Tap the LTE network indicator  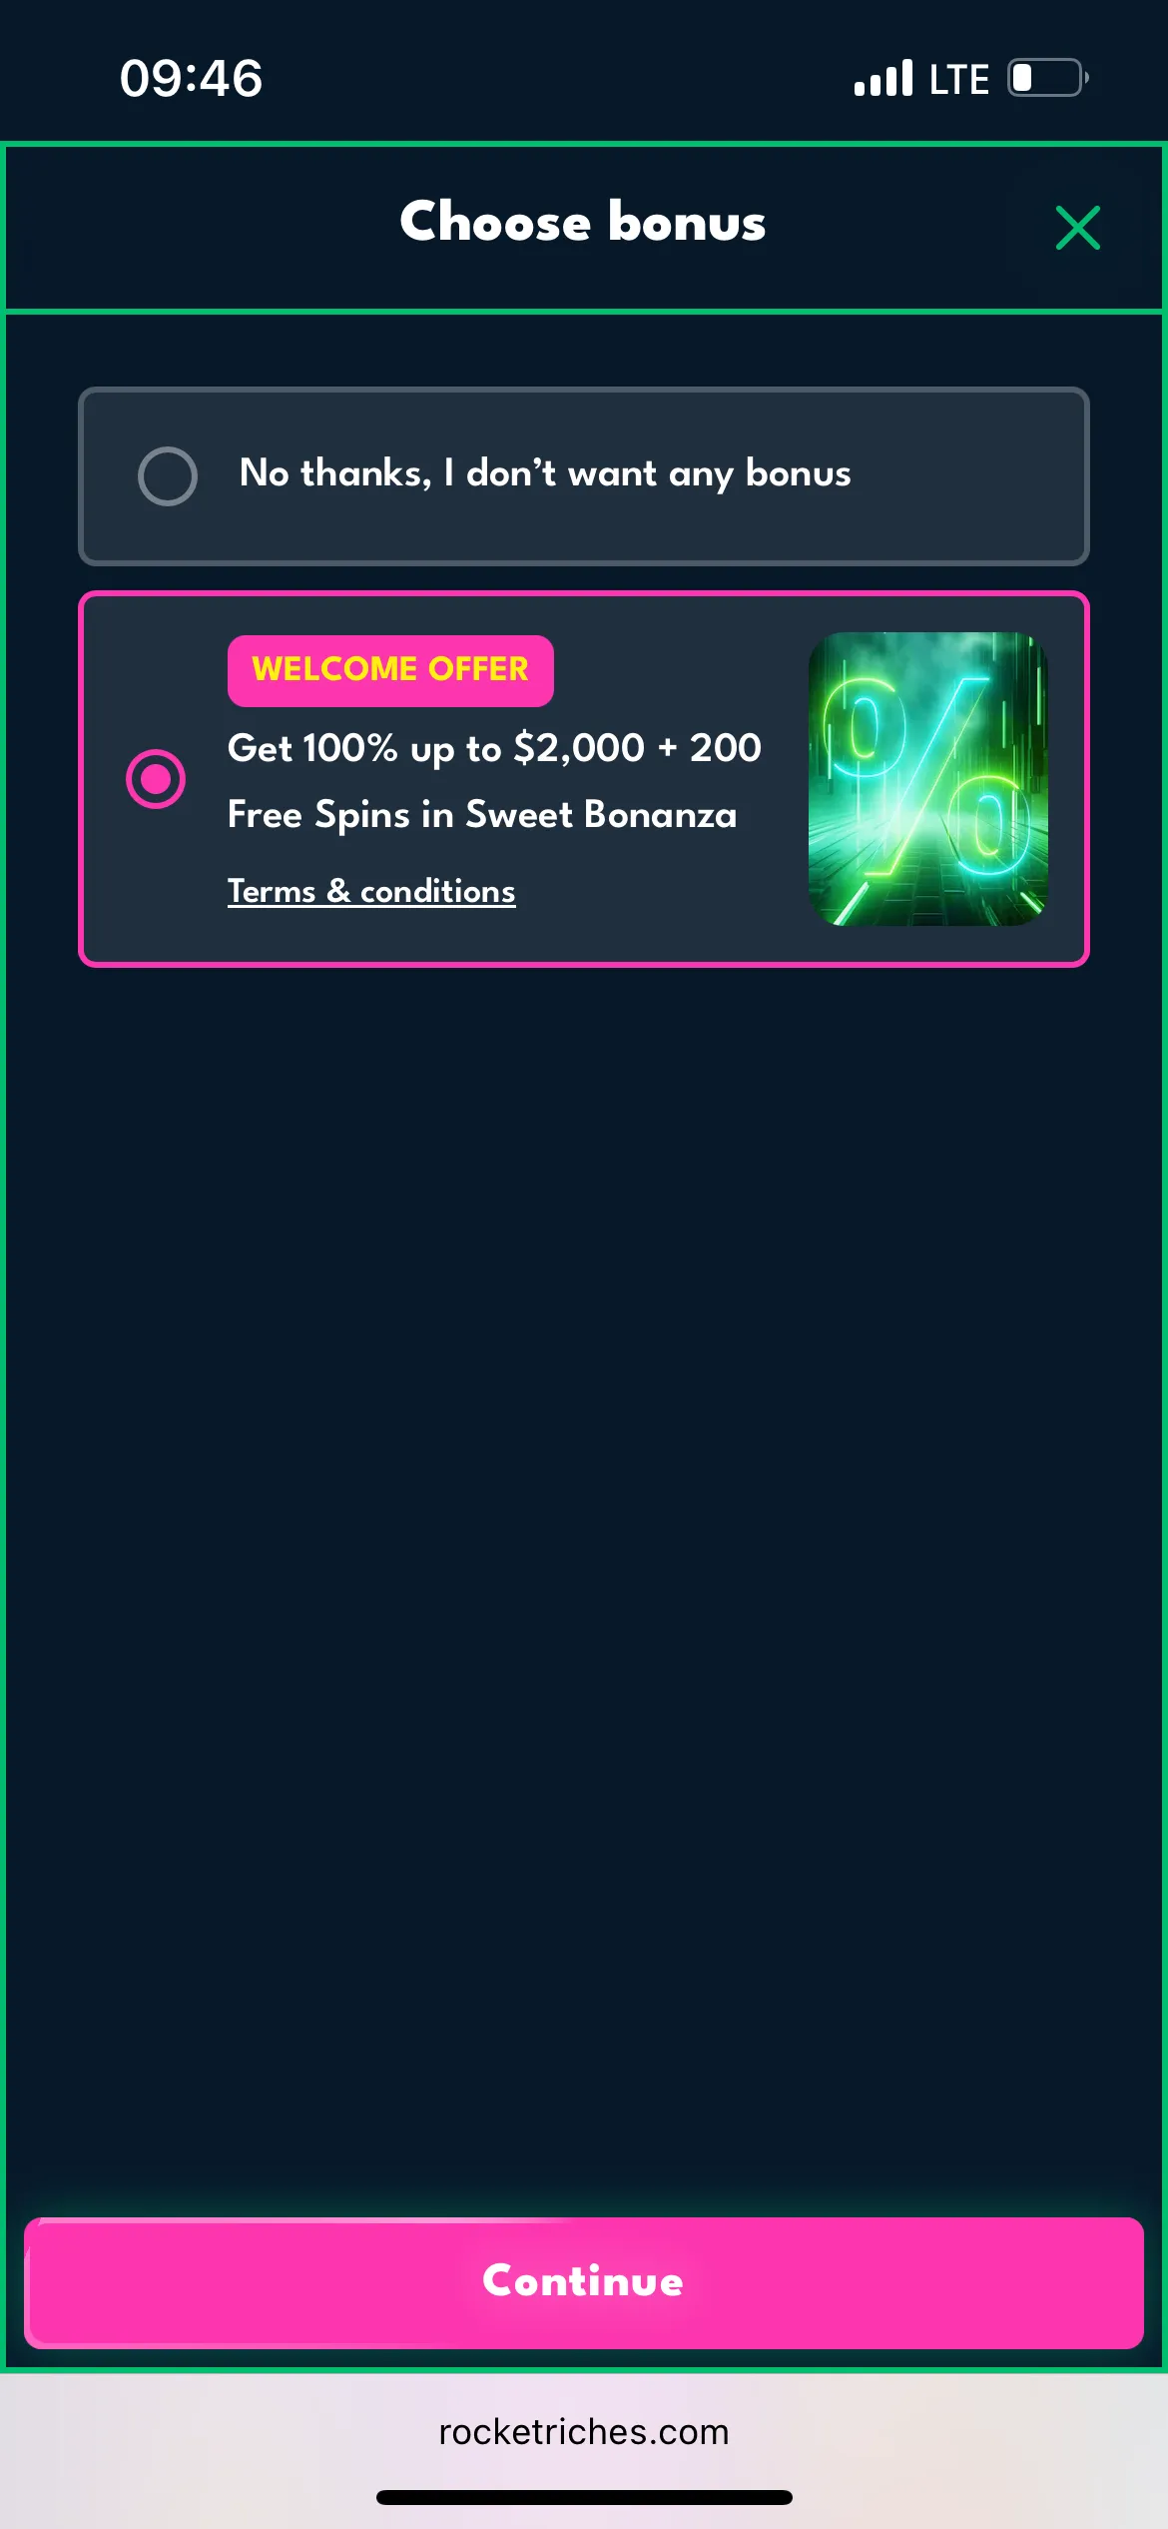[x=959, y=79]
